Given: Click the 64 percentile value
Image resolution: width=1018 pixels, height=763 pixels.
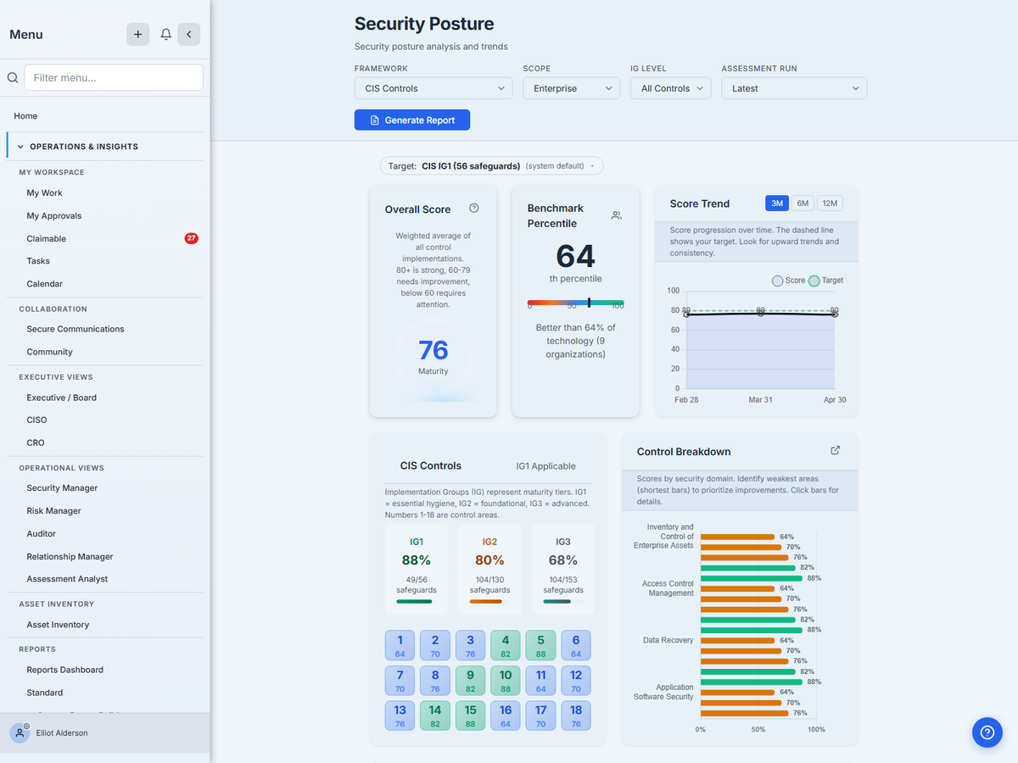Looking at the screenshot, I should (576, 256).
